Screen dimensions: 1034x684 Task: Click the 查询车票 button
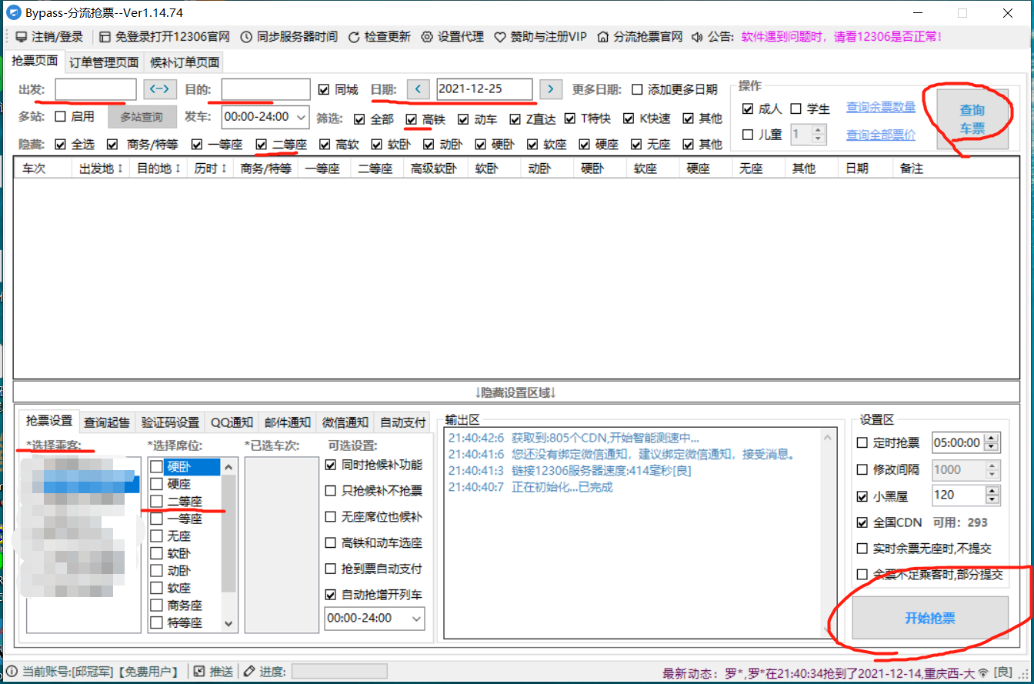click(972, 119)
